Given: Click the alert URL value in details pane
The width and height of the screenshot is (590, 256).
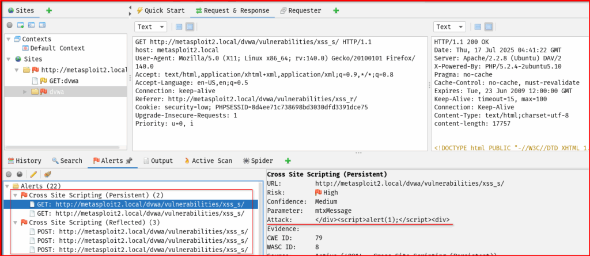Looking at the screenshot, I should coord(410,184).
